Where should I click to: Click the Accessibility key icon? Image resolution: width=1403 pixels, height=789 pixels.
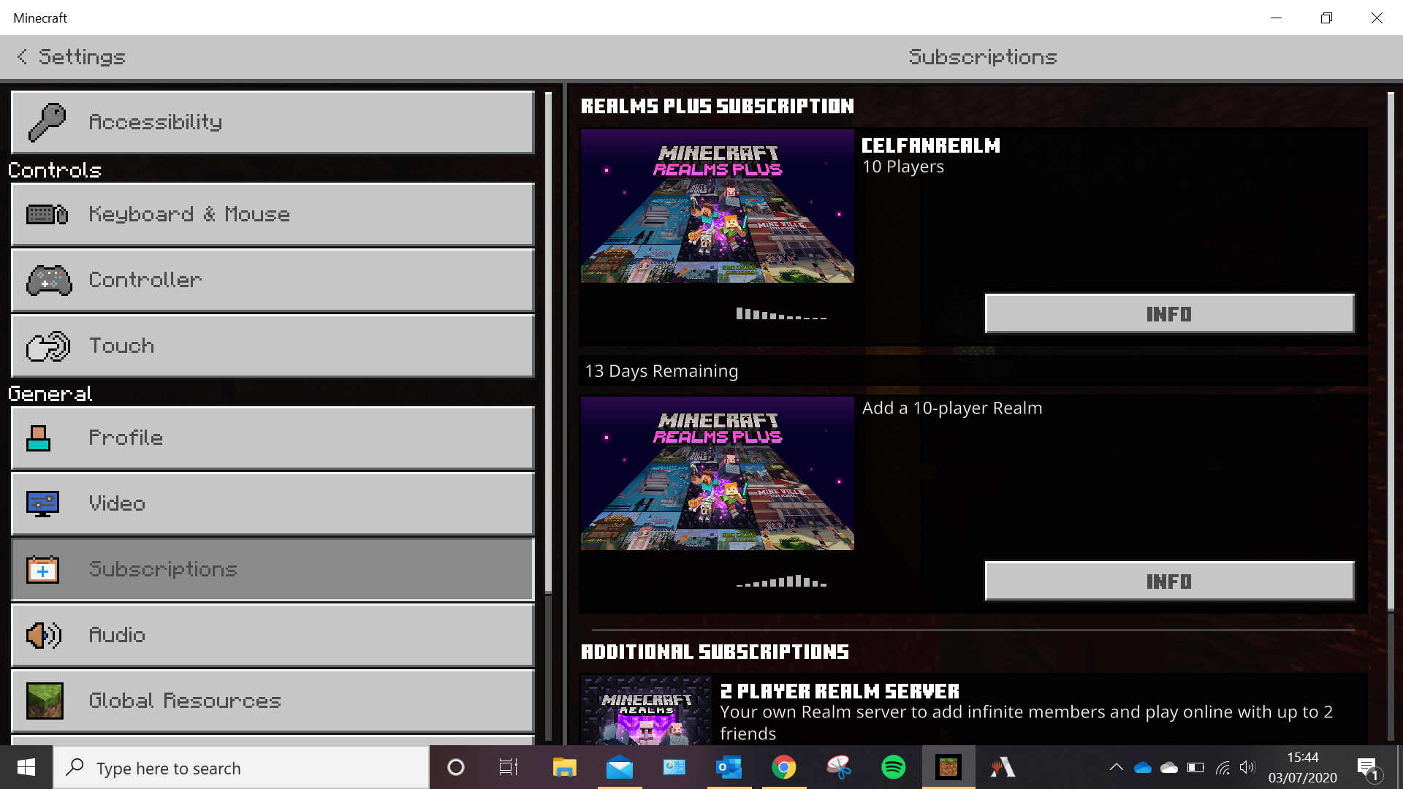[x=47, y=122]
